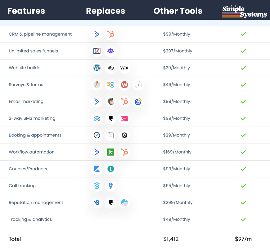Click the $97/m total price

[243, 239]
